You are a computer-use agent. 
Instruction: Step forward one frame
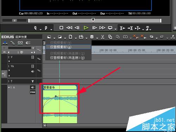pyautogui.click(x=95, y=28)
